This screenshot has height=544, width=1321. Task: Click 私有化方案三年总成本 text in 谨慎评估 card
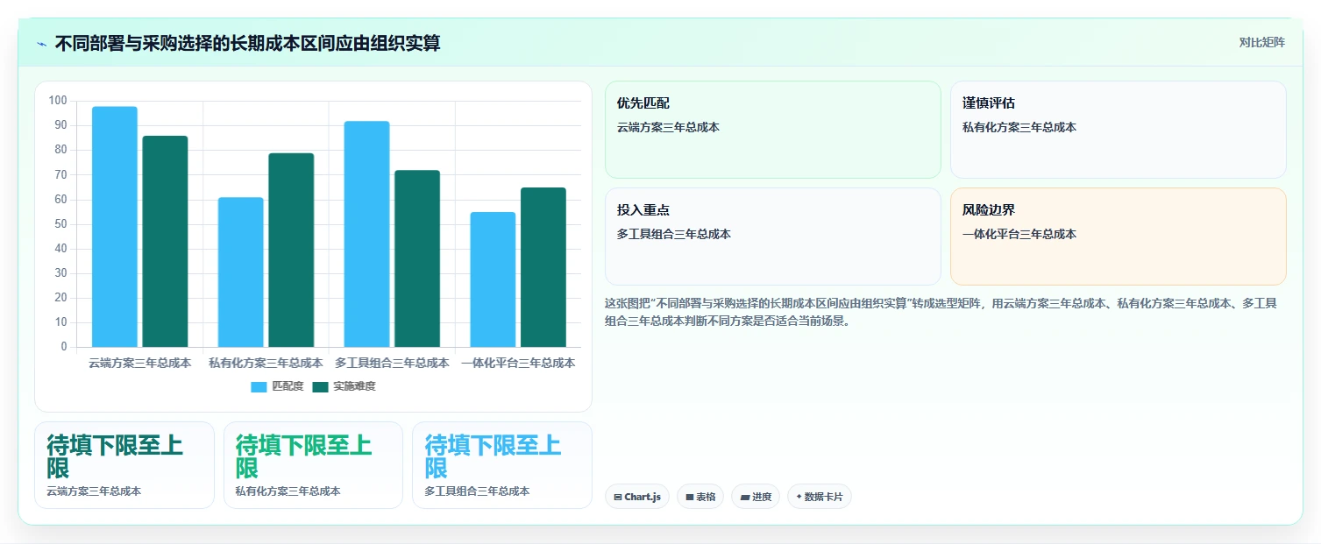(x=1019, y=127)
